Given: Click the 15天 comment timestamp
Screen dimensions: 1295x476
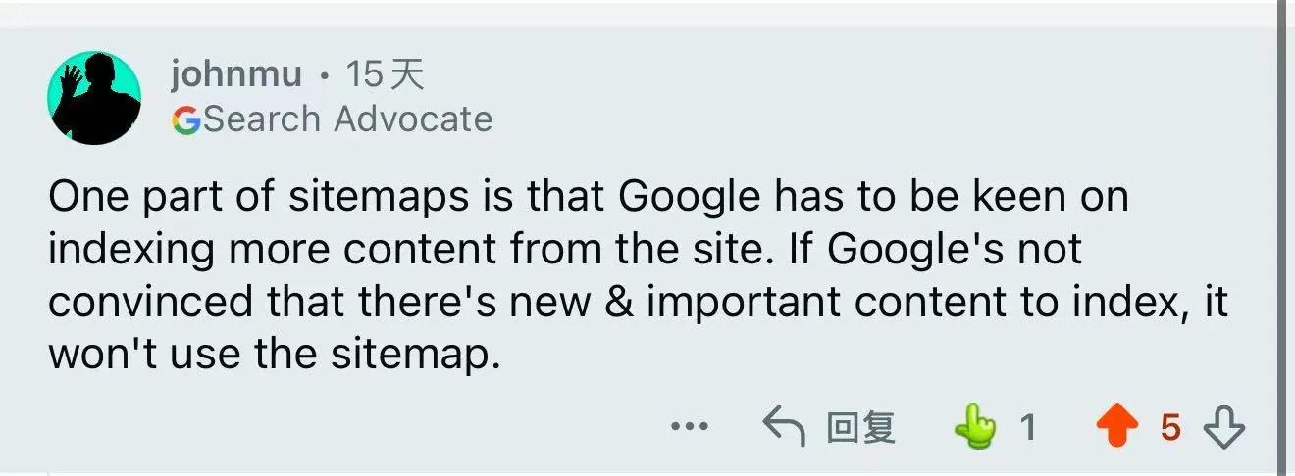Looking at the screenshot, I should (x=385, y=73).
